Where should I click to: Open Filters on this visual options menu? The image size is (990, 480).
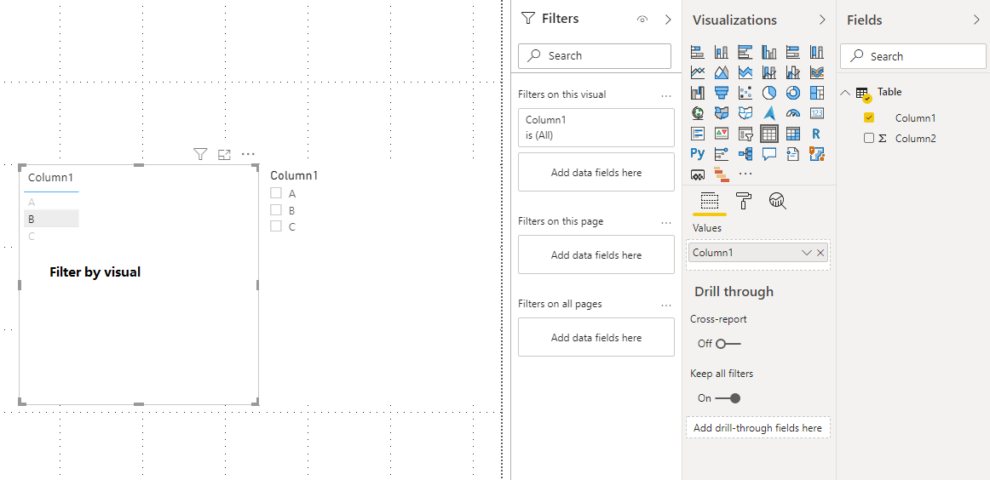pos(666,95)
